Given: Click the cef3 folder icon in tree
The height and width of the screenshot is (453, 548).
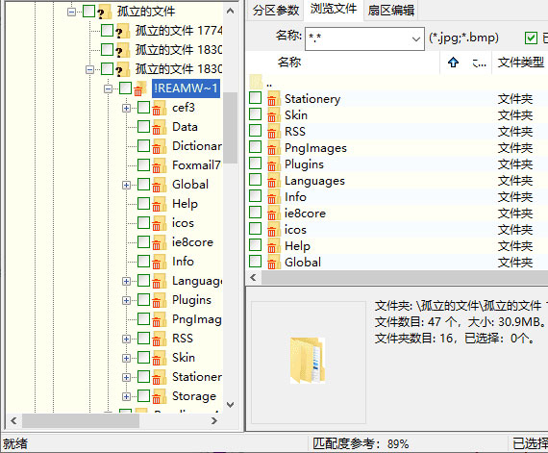Looking at the screenshot, I should click(159, 108).
